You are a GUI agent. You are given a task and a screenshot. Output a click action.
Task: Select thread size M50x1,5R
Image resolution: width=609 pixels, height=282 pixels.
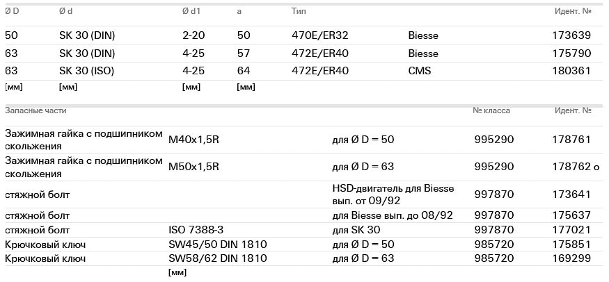click(194, 167)
